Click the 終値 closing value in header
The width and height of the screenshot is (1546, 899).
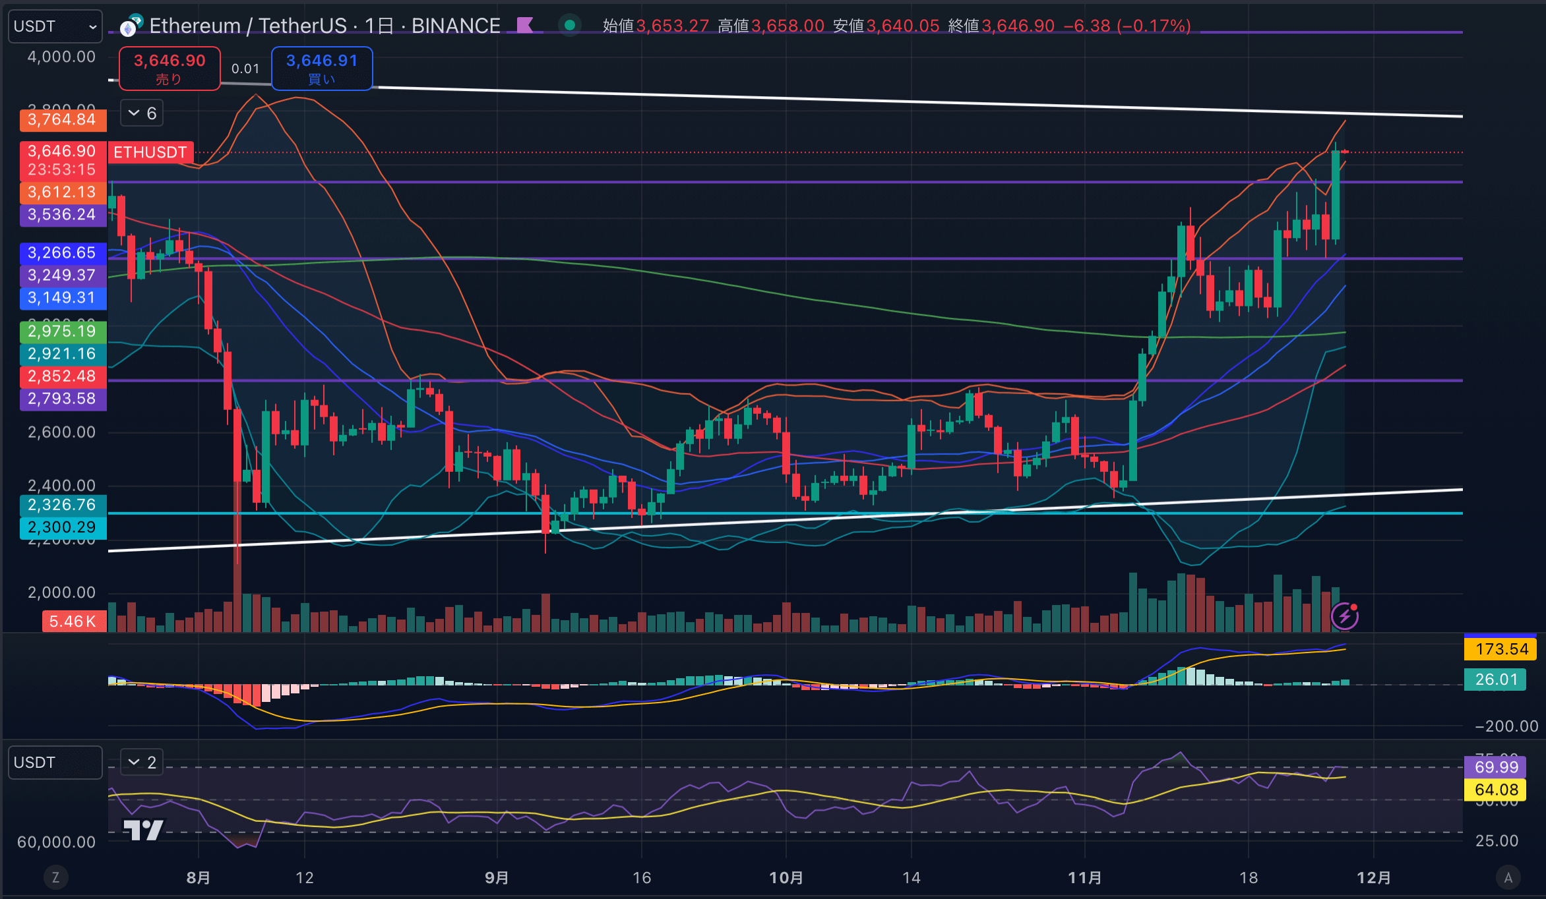[1018, 26]
